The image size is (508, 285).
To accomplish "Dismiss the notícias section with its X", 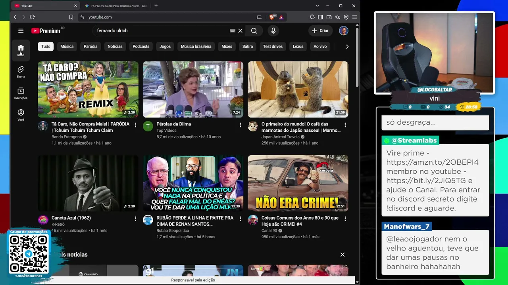I will (343, 255).
